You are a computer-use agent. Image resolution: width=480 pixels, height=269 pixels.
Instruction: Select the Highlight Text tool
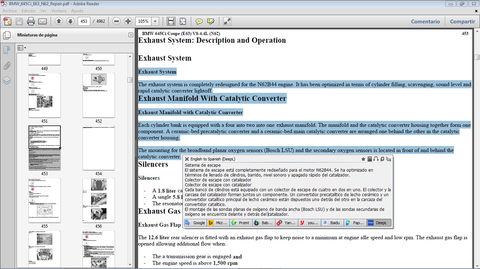(211, 21)
